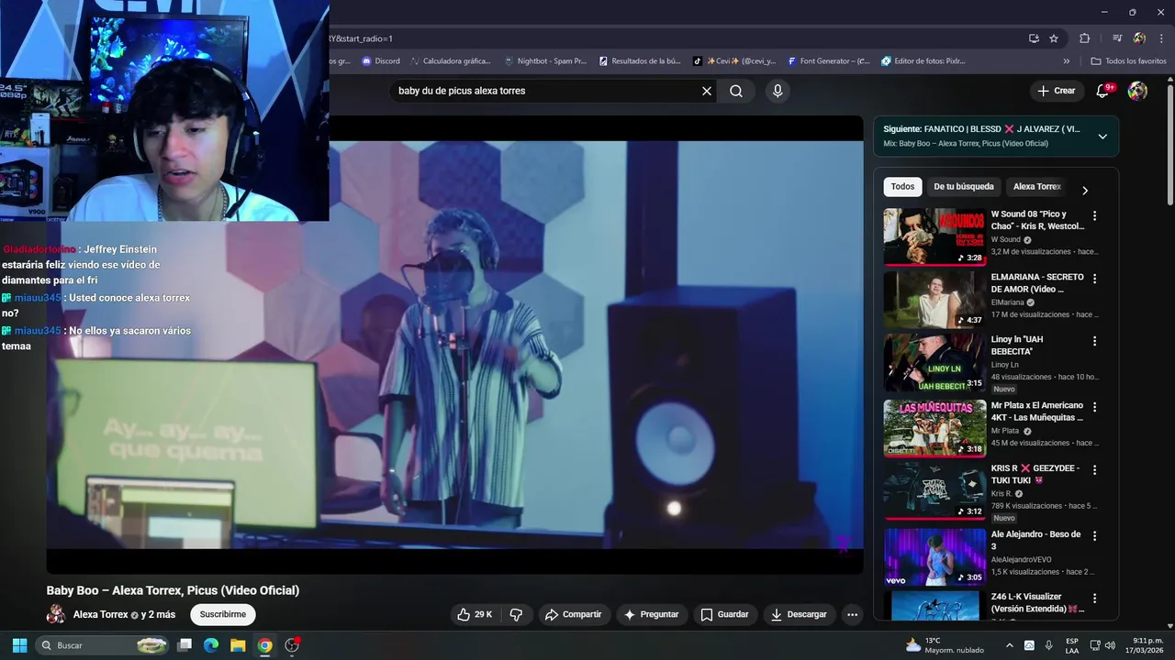The height and width of the screenshot is (660, 1175).
Task: Click the install app icon in address bar
Action: (1034, 38)
